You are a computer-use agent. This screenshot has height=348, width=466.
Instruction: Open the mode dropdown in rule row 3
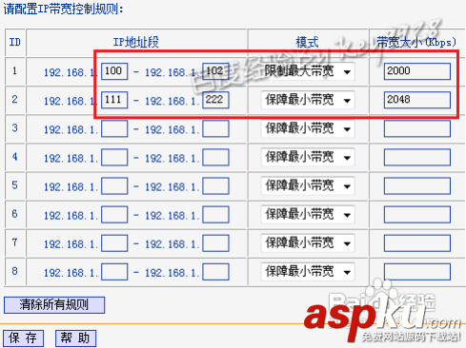tap(308, 128)
